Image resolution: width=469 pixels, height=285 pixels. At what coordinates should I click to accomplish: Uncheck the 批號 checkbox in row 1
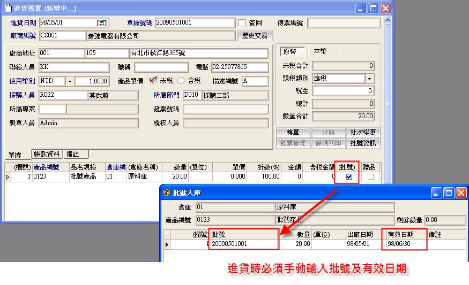(x=349, y=176)
